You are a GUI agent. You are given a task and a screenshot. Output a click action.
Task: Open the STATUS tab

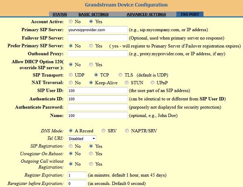60,15
